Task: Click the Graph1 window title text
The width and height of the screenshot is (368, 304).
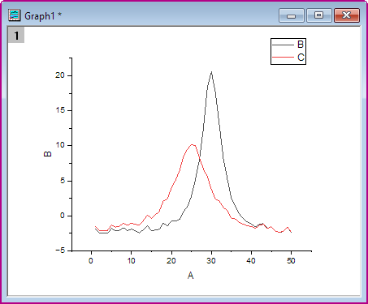Action: pyautogui.click(x=43, y=16)
